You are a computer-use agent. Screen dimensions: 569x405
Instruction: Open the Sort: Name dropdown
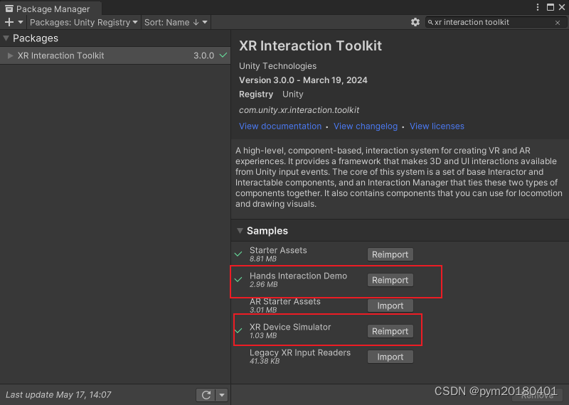click(x=176, y=22)
